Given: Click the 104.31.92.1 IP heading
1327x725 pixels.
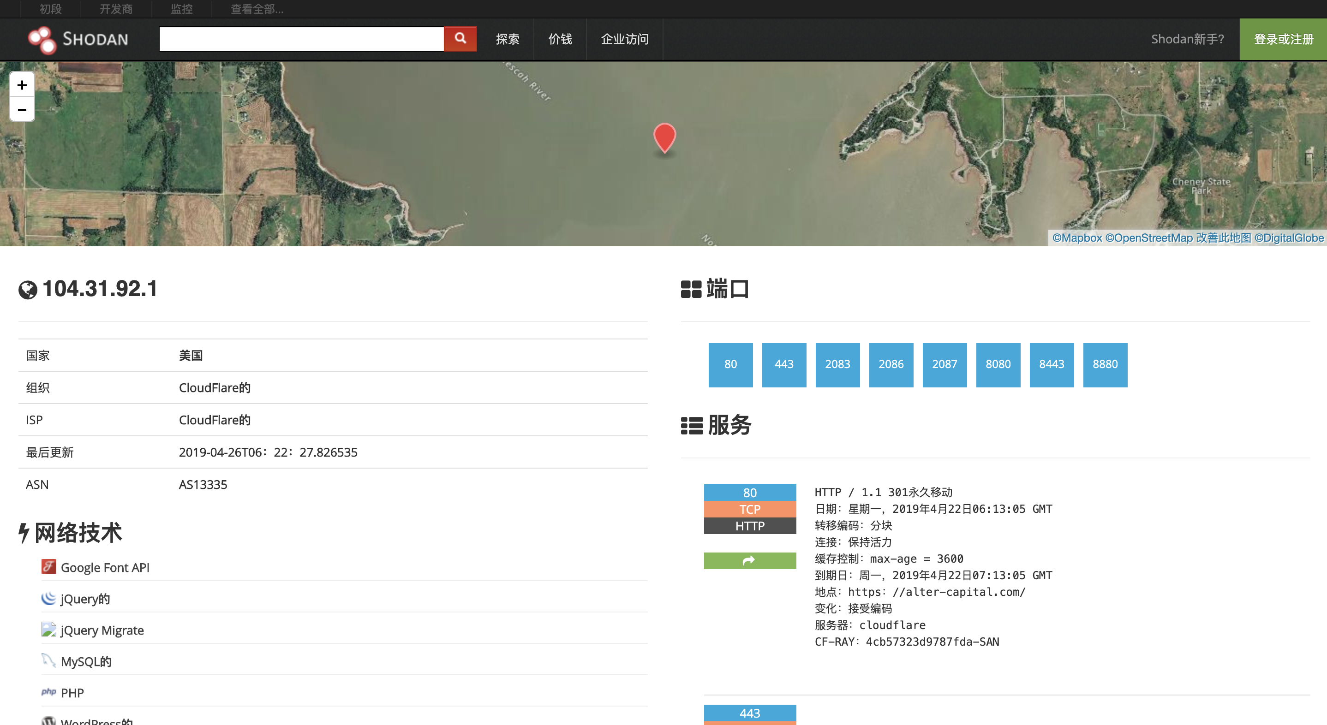Looking at the screenshot, I should [x=100, y=288].
